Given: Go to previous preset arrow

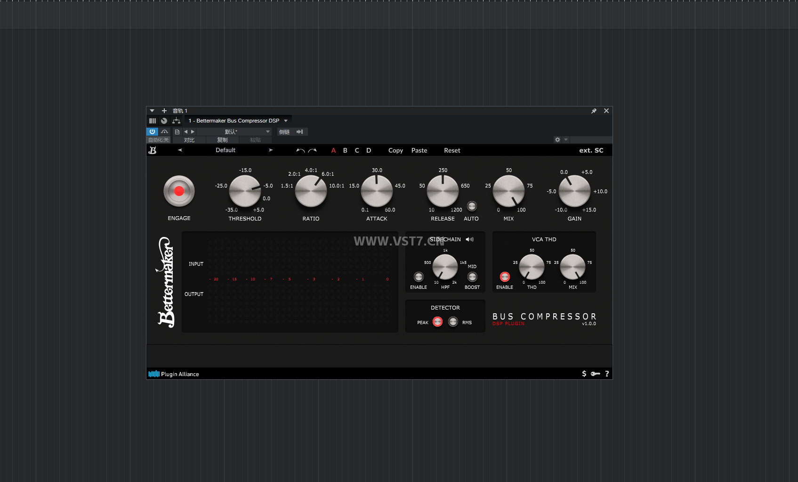Looking at the screenshot, I should (180, 150).
